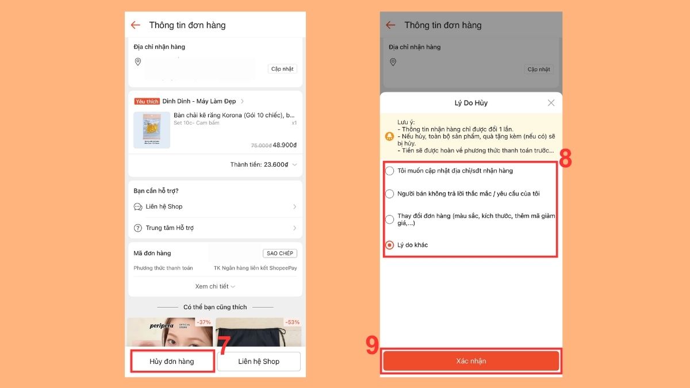
Task: Click the question mark icon beside Trung tâm Hỗ trợ
Action: tap(138, 228)
